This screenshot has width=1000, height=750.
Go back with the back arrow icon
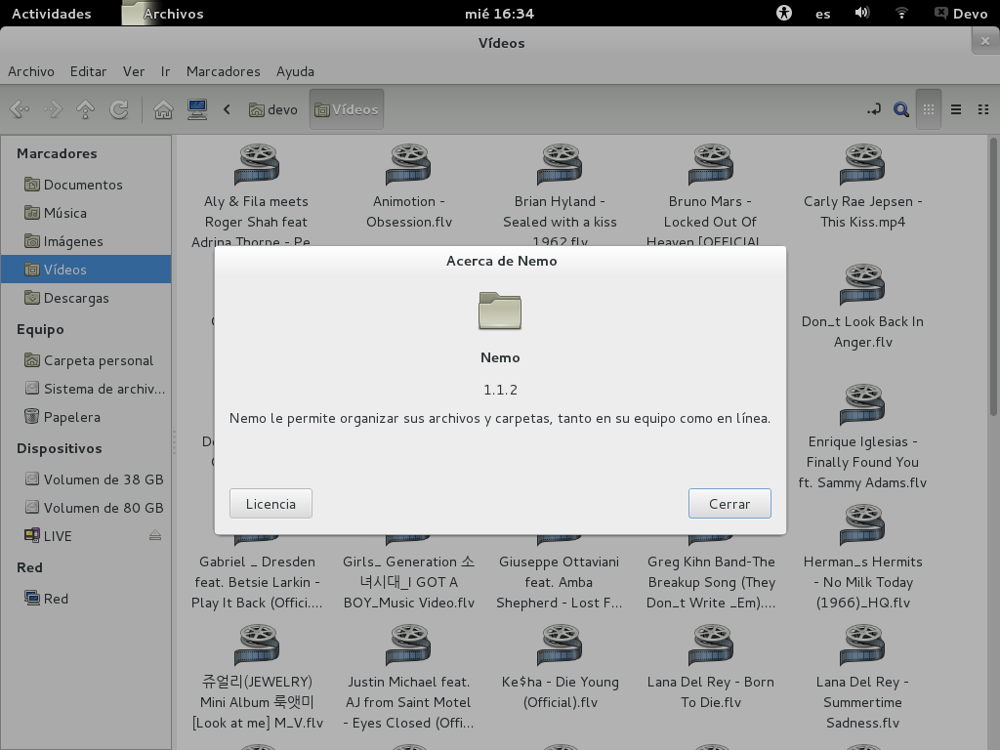(x=20, y=109)
